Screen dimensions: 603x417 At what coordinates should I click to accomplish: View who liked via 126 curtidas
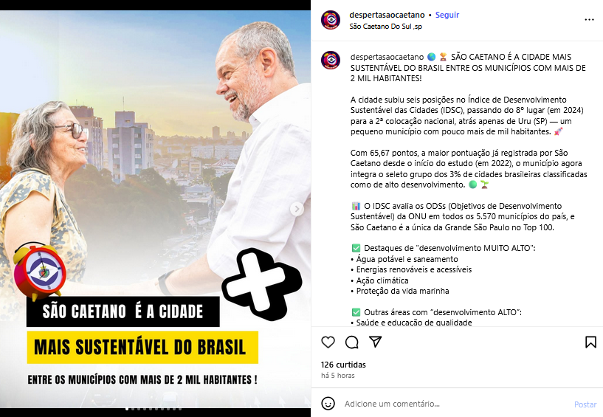(x=343, y=365)
